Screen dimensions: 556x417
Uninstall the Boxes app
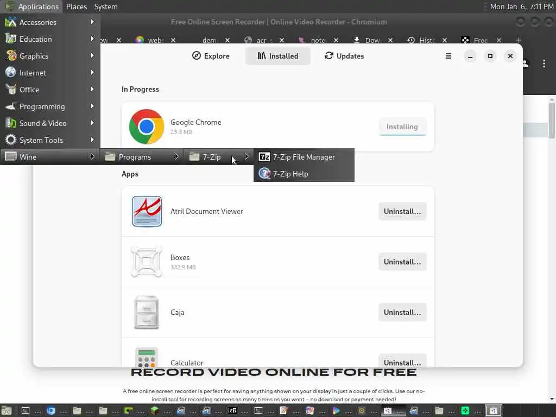(x=402, y=262)
